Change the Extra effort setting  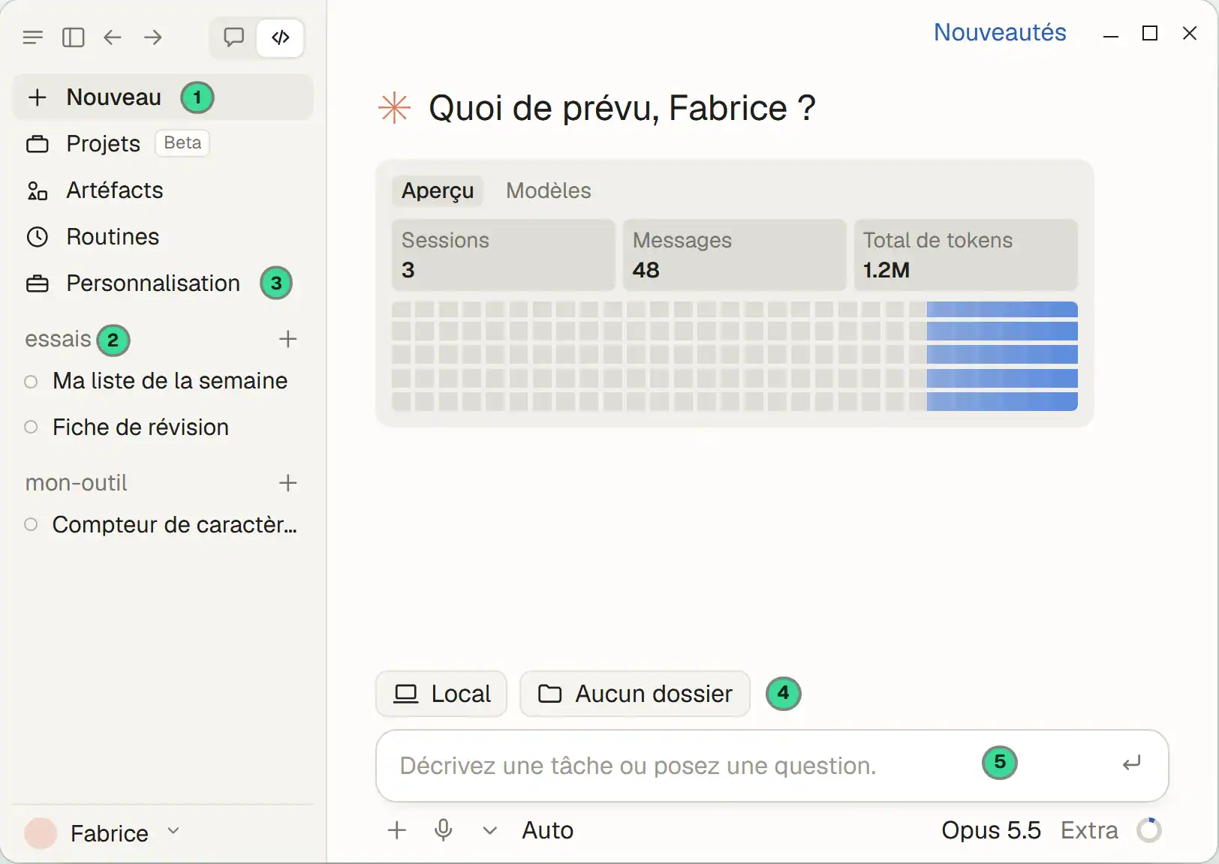tap(1089, 830)
